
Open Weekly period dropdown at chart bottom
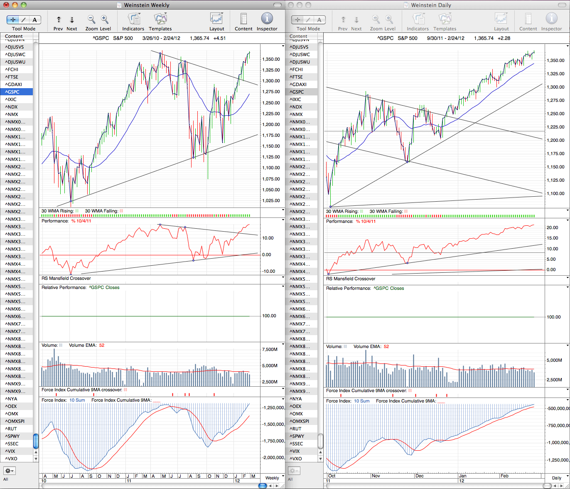(272, 478)
